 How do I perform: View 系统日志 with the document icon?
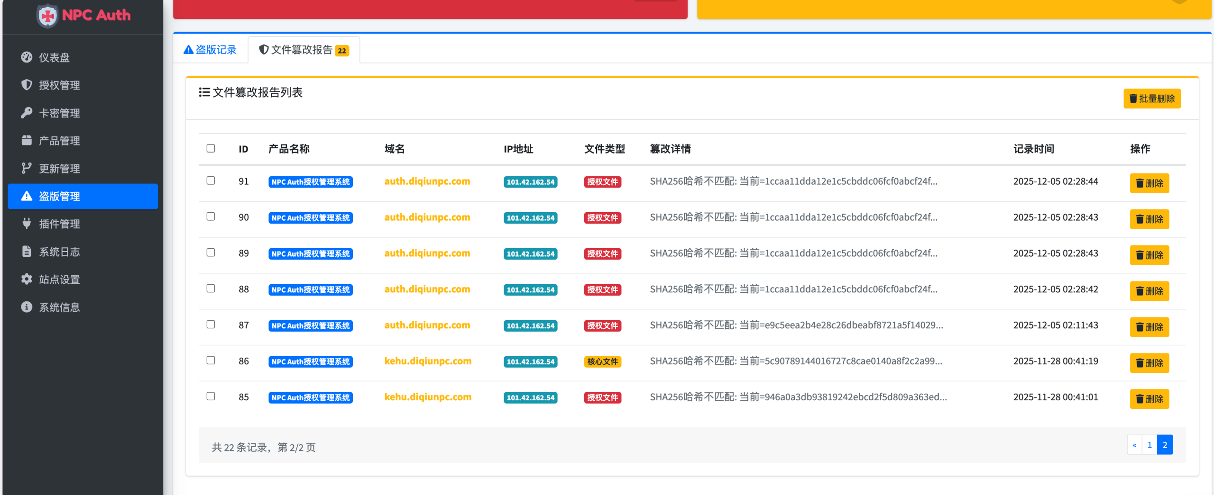click(26, 252)
